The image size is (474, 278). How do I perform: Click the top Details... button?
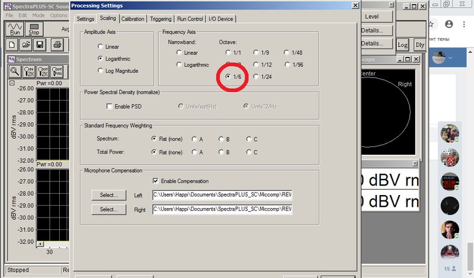click(376, 30)
